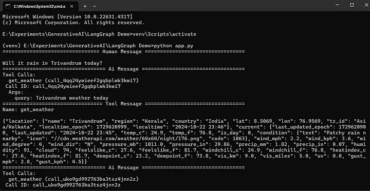Viewport: 370px width, 191px height.
Task: Click the cmd icon on the tab
Action: pos(8,6)
